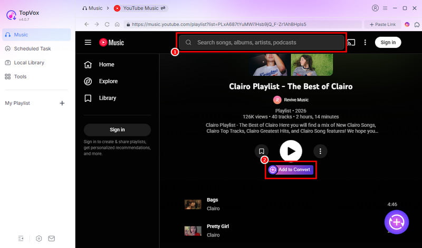422x248 pixels.
Task: Switch music service next to YouTube Music
Action: (x=164, y=8)
